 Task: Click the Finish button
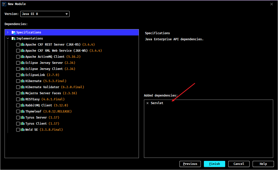(x=215, y=164)
